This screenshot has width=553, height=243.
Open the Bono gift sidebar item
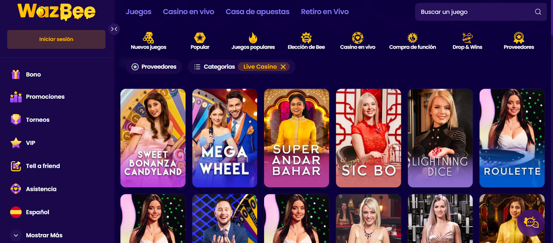click(26, 75)
